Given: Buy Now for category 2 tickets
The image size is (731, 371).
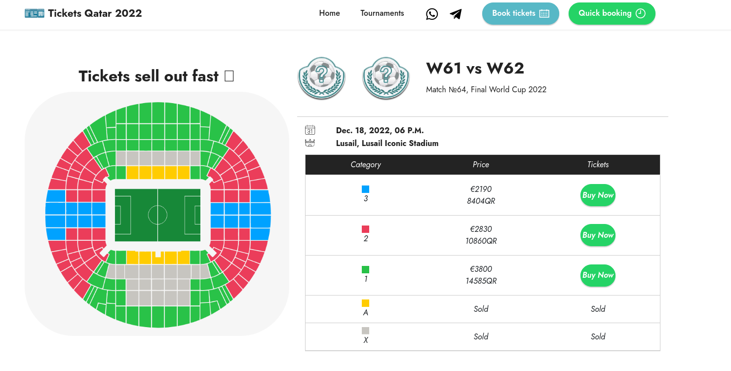Looking at the screenshot, I should [598, 235].
